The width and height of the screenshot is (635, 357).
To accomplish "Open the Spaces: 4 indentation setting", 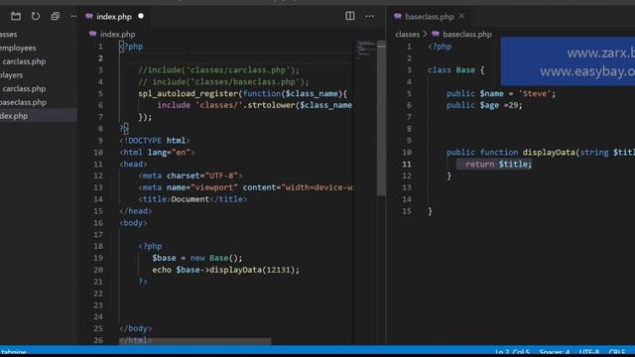I will 555,352.
